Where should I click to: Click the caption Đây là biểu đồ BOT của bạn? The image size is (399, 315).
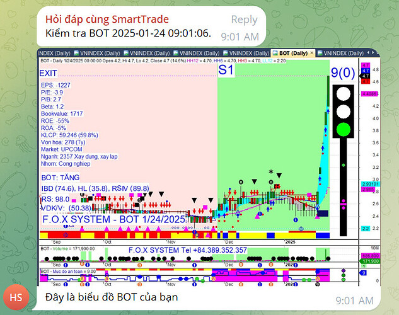112,297
